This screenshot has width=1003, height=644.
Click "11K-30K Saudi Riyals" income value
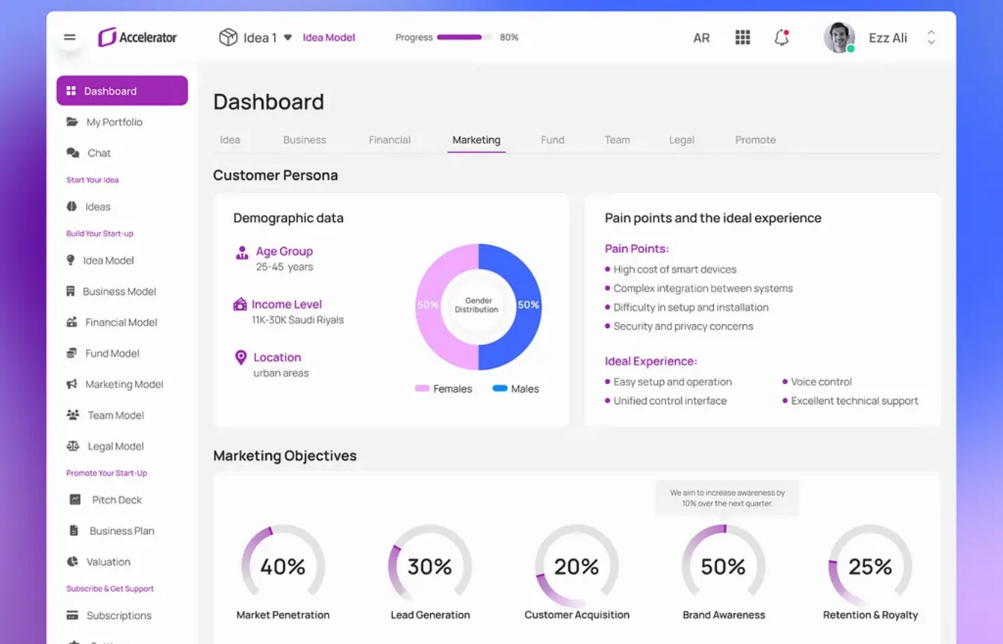coord(298,320)
